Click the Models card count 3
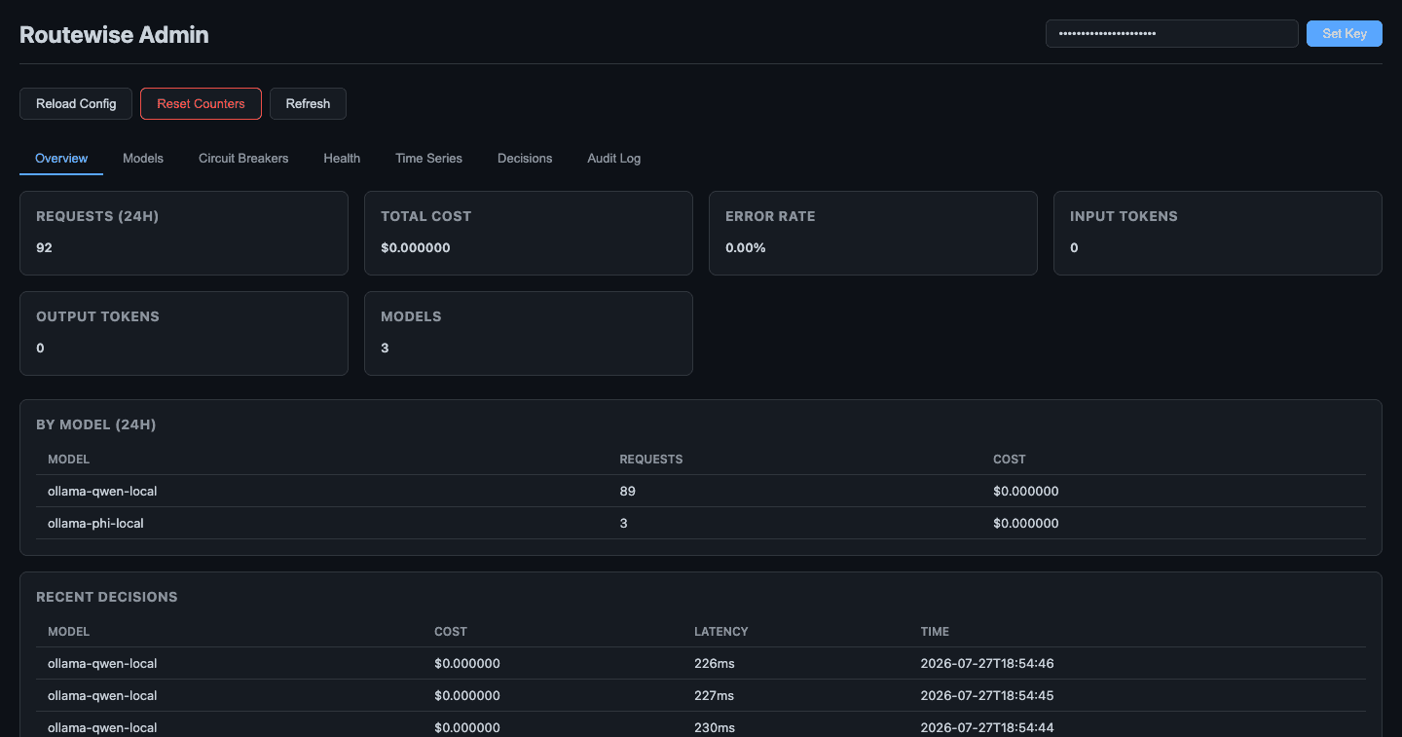1402x737 pixels. (385, 348)
